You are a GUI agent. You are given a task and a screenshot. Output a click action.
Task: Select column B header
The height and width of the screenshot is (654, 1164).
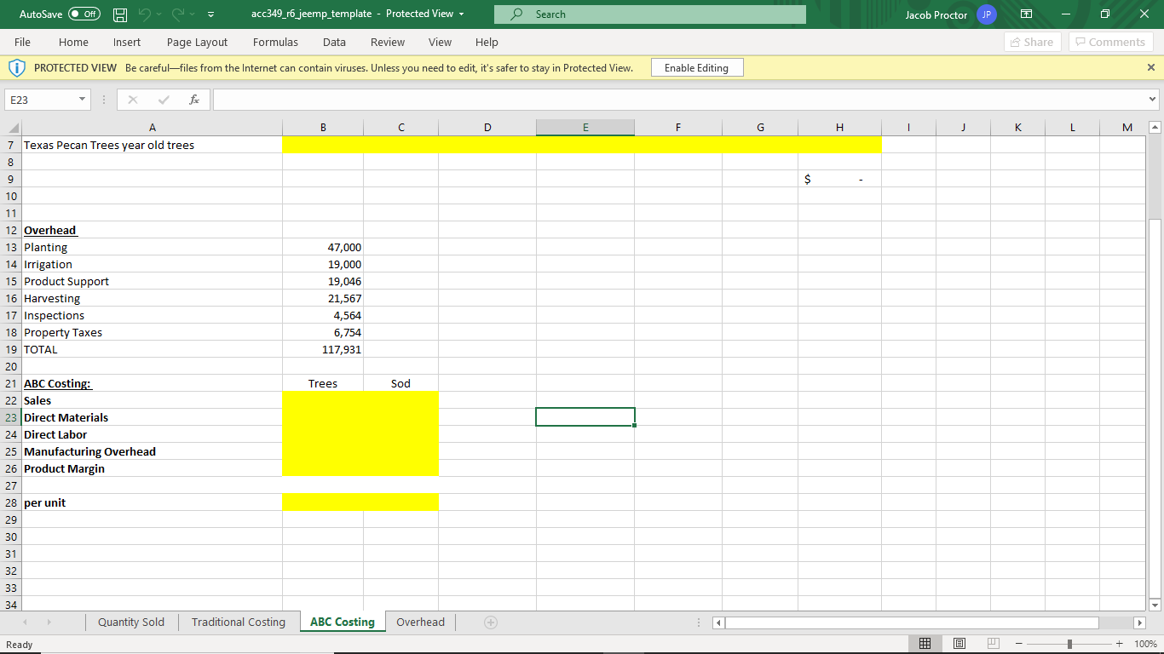(x=323, y=127)
